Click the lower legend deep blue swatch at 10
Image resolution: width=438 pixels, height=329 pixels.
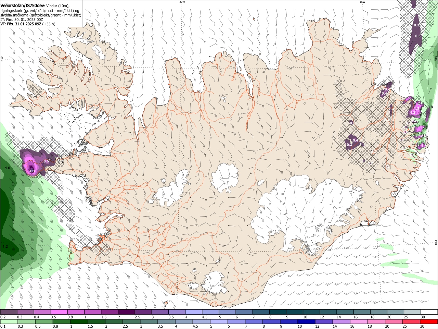point(306,321)
